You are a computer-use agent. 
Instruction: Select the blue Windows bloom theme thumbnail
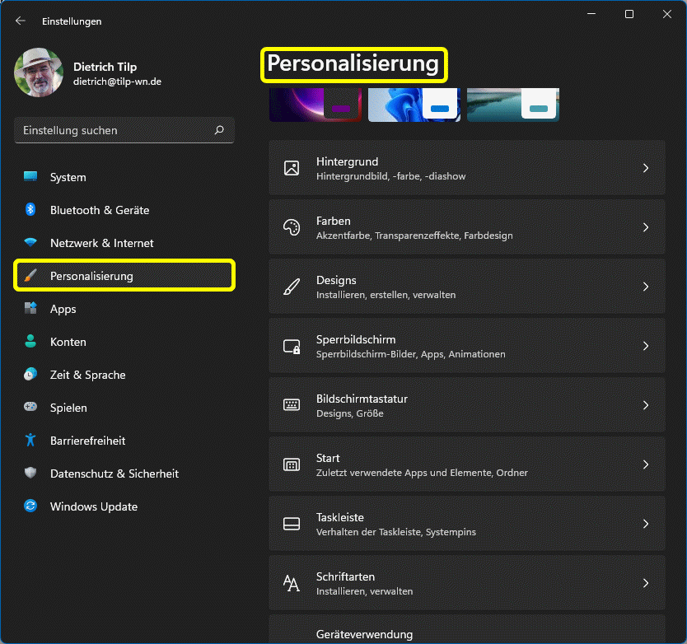pyautogui.click(x=414, y=105)
